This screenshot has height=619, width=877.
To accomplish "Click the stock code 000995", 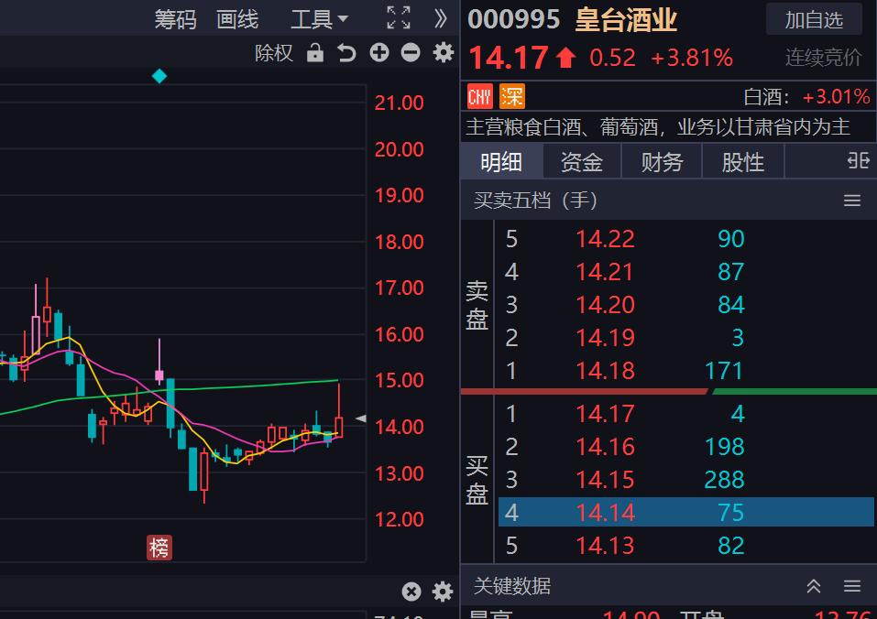I will pos(513,19).
